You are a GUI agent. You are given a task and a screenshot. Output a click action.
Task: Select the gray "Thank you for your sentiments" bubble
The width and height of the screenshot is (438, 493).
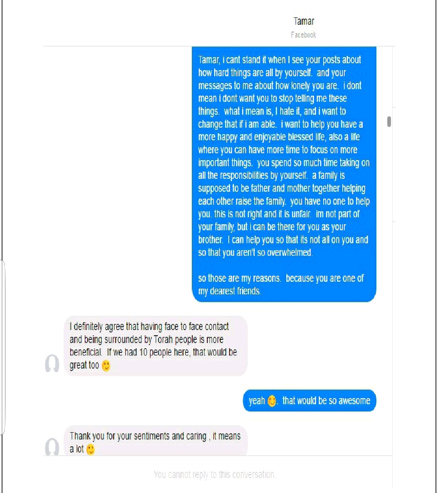click(x=156, y=441)
